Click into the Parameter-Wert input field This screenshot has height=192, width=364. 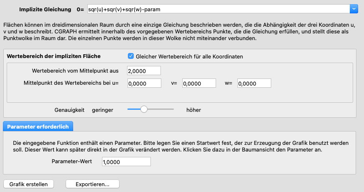[126, 162]
